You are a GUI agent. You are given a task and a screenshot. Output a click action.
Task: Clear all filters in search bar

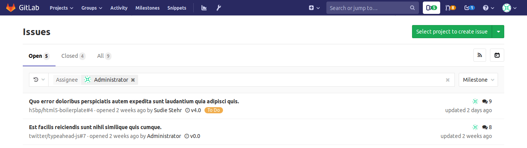coord(448,80)
